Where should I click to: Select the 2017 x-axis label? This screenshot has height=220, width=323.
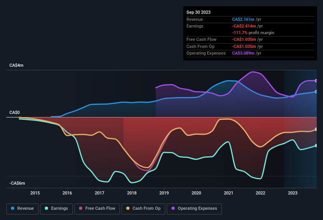click(x=100, y=193)
